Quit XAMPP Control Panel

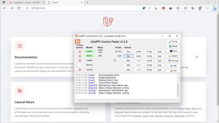pos(173,71)
